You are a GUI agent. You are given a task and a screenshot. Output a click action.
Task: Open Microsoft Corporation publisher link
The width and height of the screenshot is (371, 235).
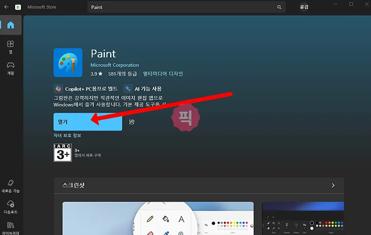pos(115,65)
